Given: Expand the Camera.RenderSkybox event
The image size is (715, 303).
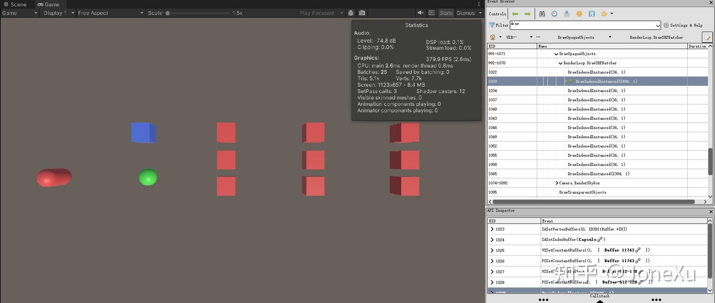Looking at the screenshot, I should pos(557,183).
